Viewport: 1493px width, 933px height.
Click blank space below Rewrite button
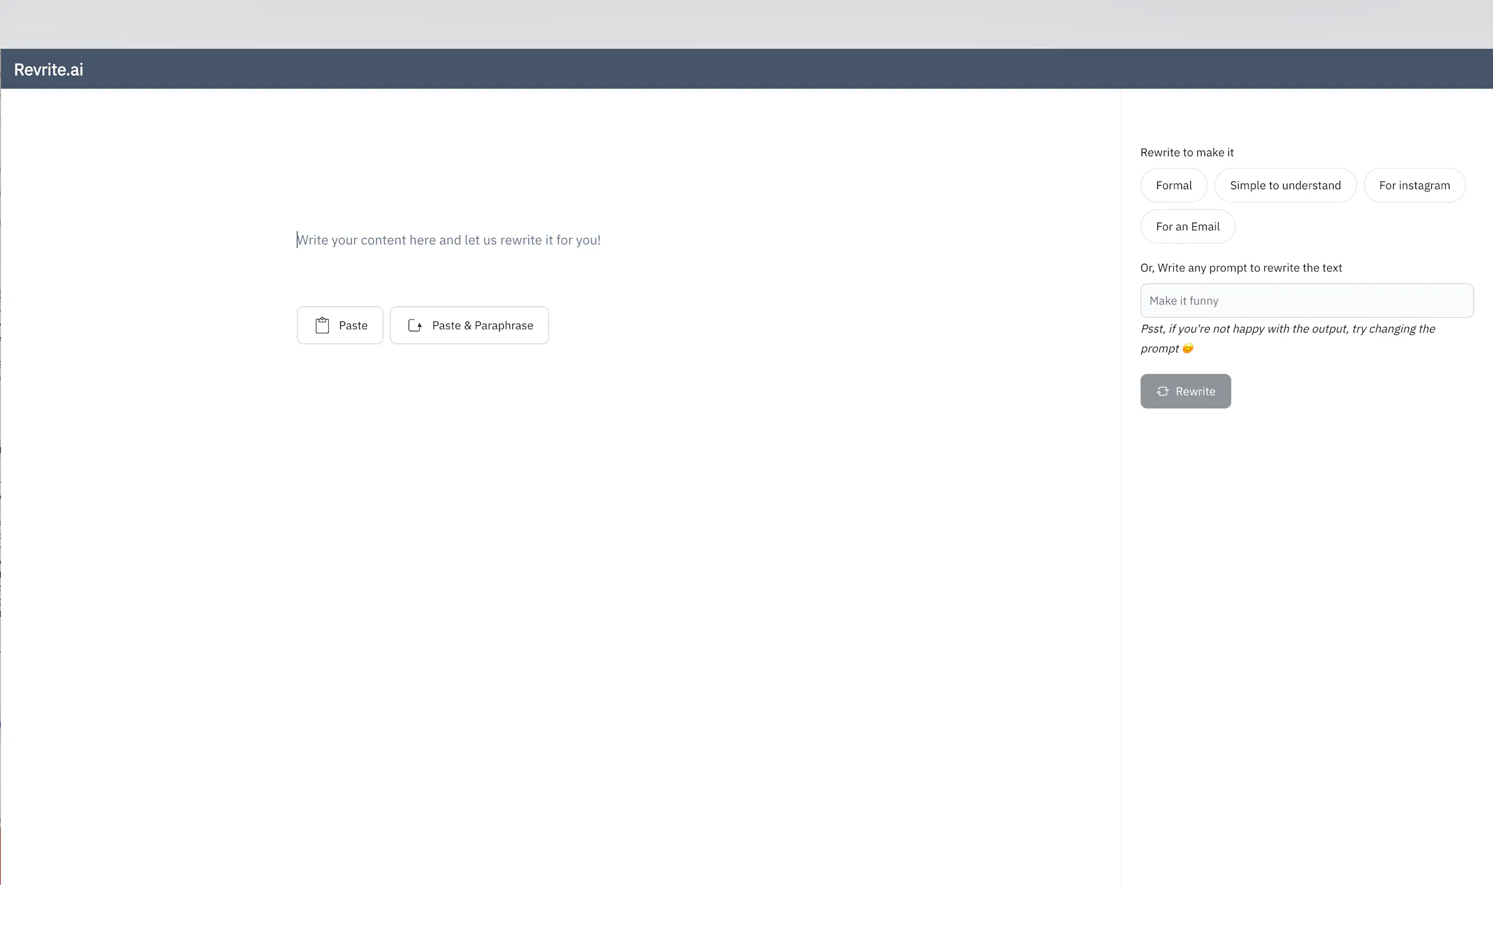(x=1296, y=555)
